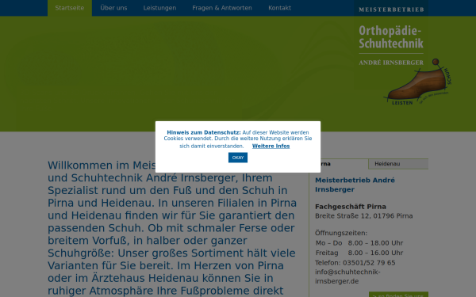Click phone number 03501/52 79 65
The width and height of the screenshot is (476, 297).
tap(369, 263)
